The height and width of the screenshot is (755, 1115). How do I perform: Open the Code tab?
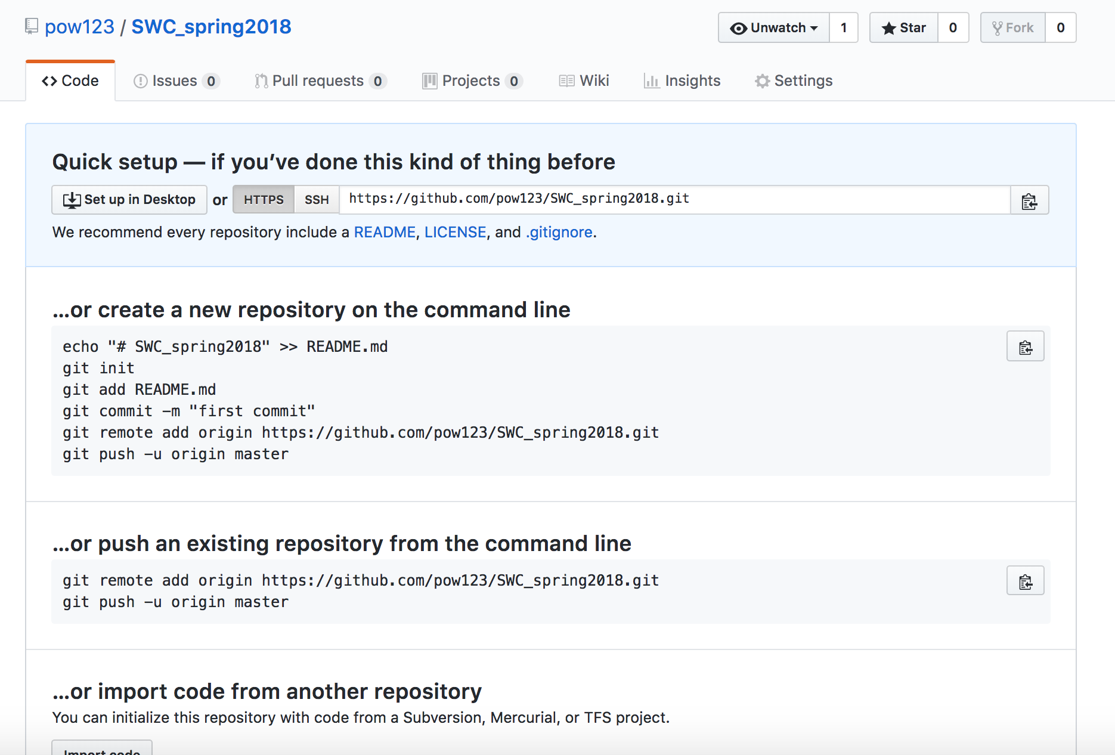[x=70, y=81]
